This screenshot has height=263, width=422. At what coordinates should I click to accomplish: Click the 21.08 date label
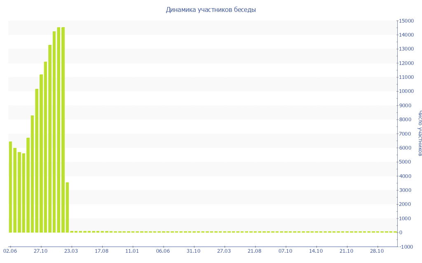coord(255,251)
